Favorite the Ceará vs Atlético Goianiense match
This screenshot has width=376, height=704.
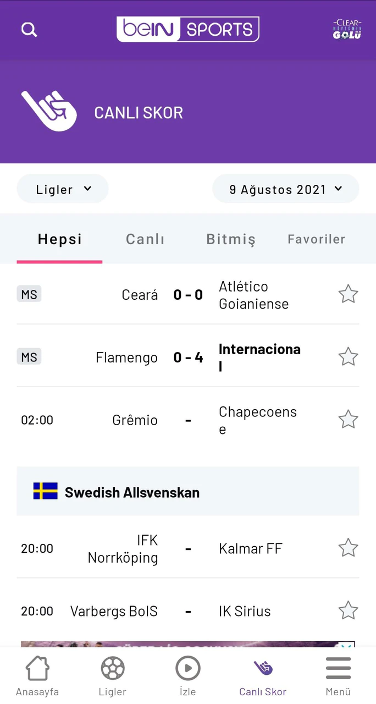[x=348, y=294]
